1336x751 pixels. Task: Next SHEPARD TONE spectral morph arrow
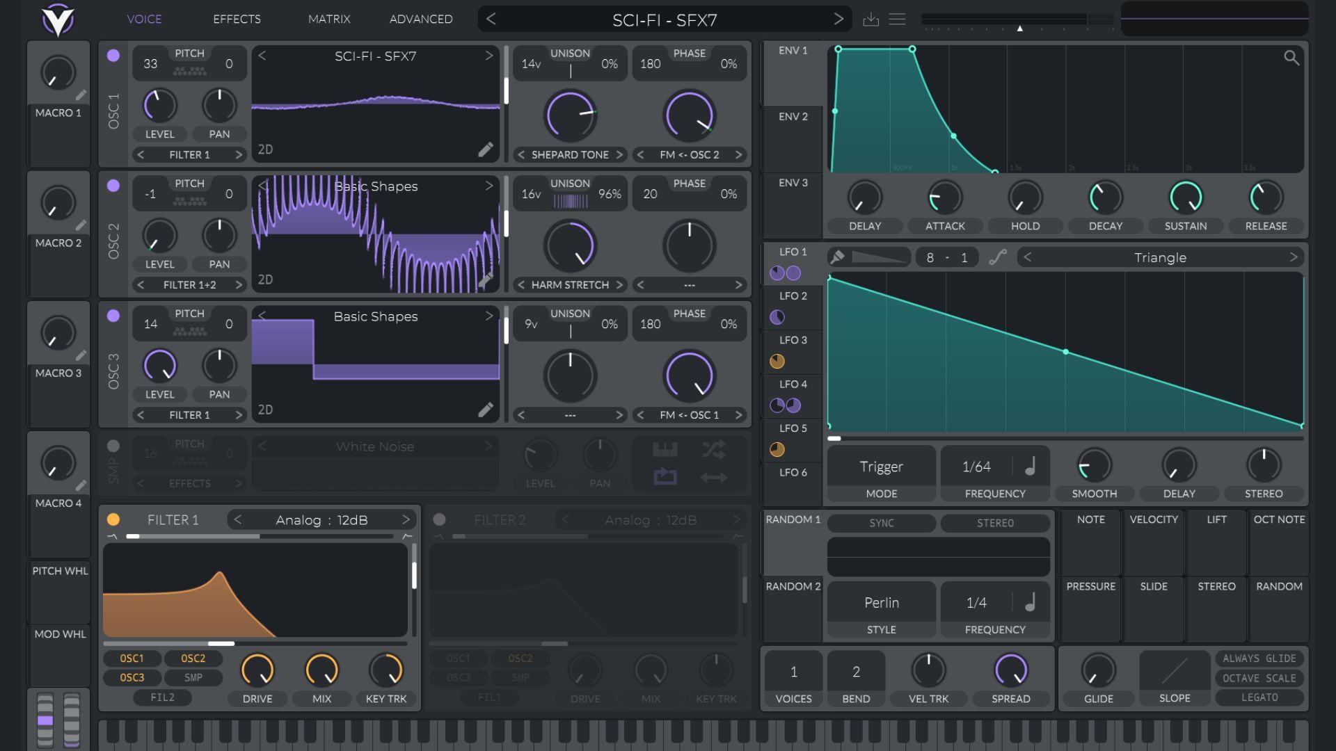(619, 154)
